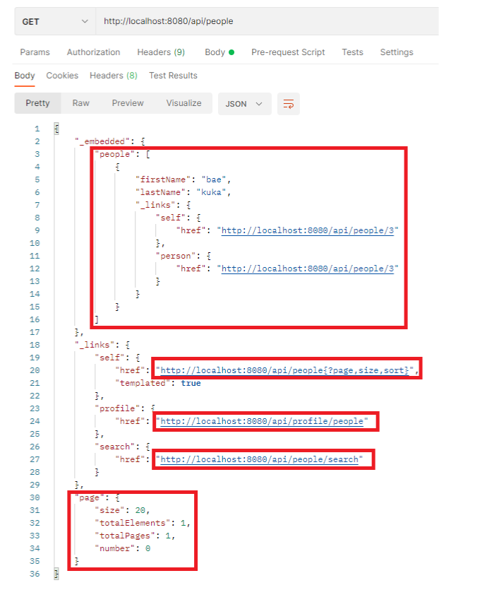Switch to the Authorization tab

(94, 52)
